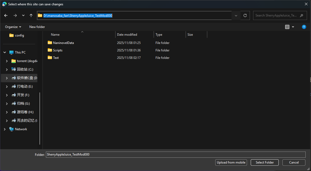Open the Organize menu

(13, 27)
